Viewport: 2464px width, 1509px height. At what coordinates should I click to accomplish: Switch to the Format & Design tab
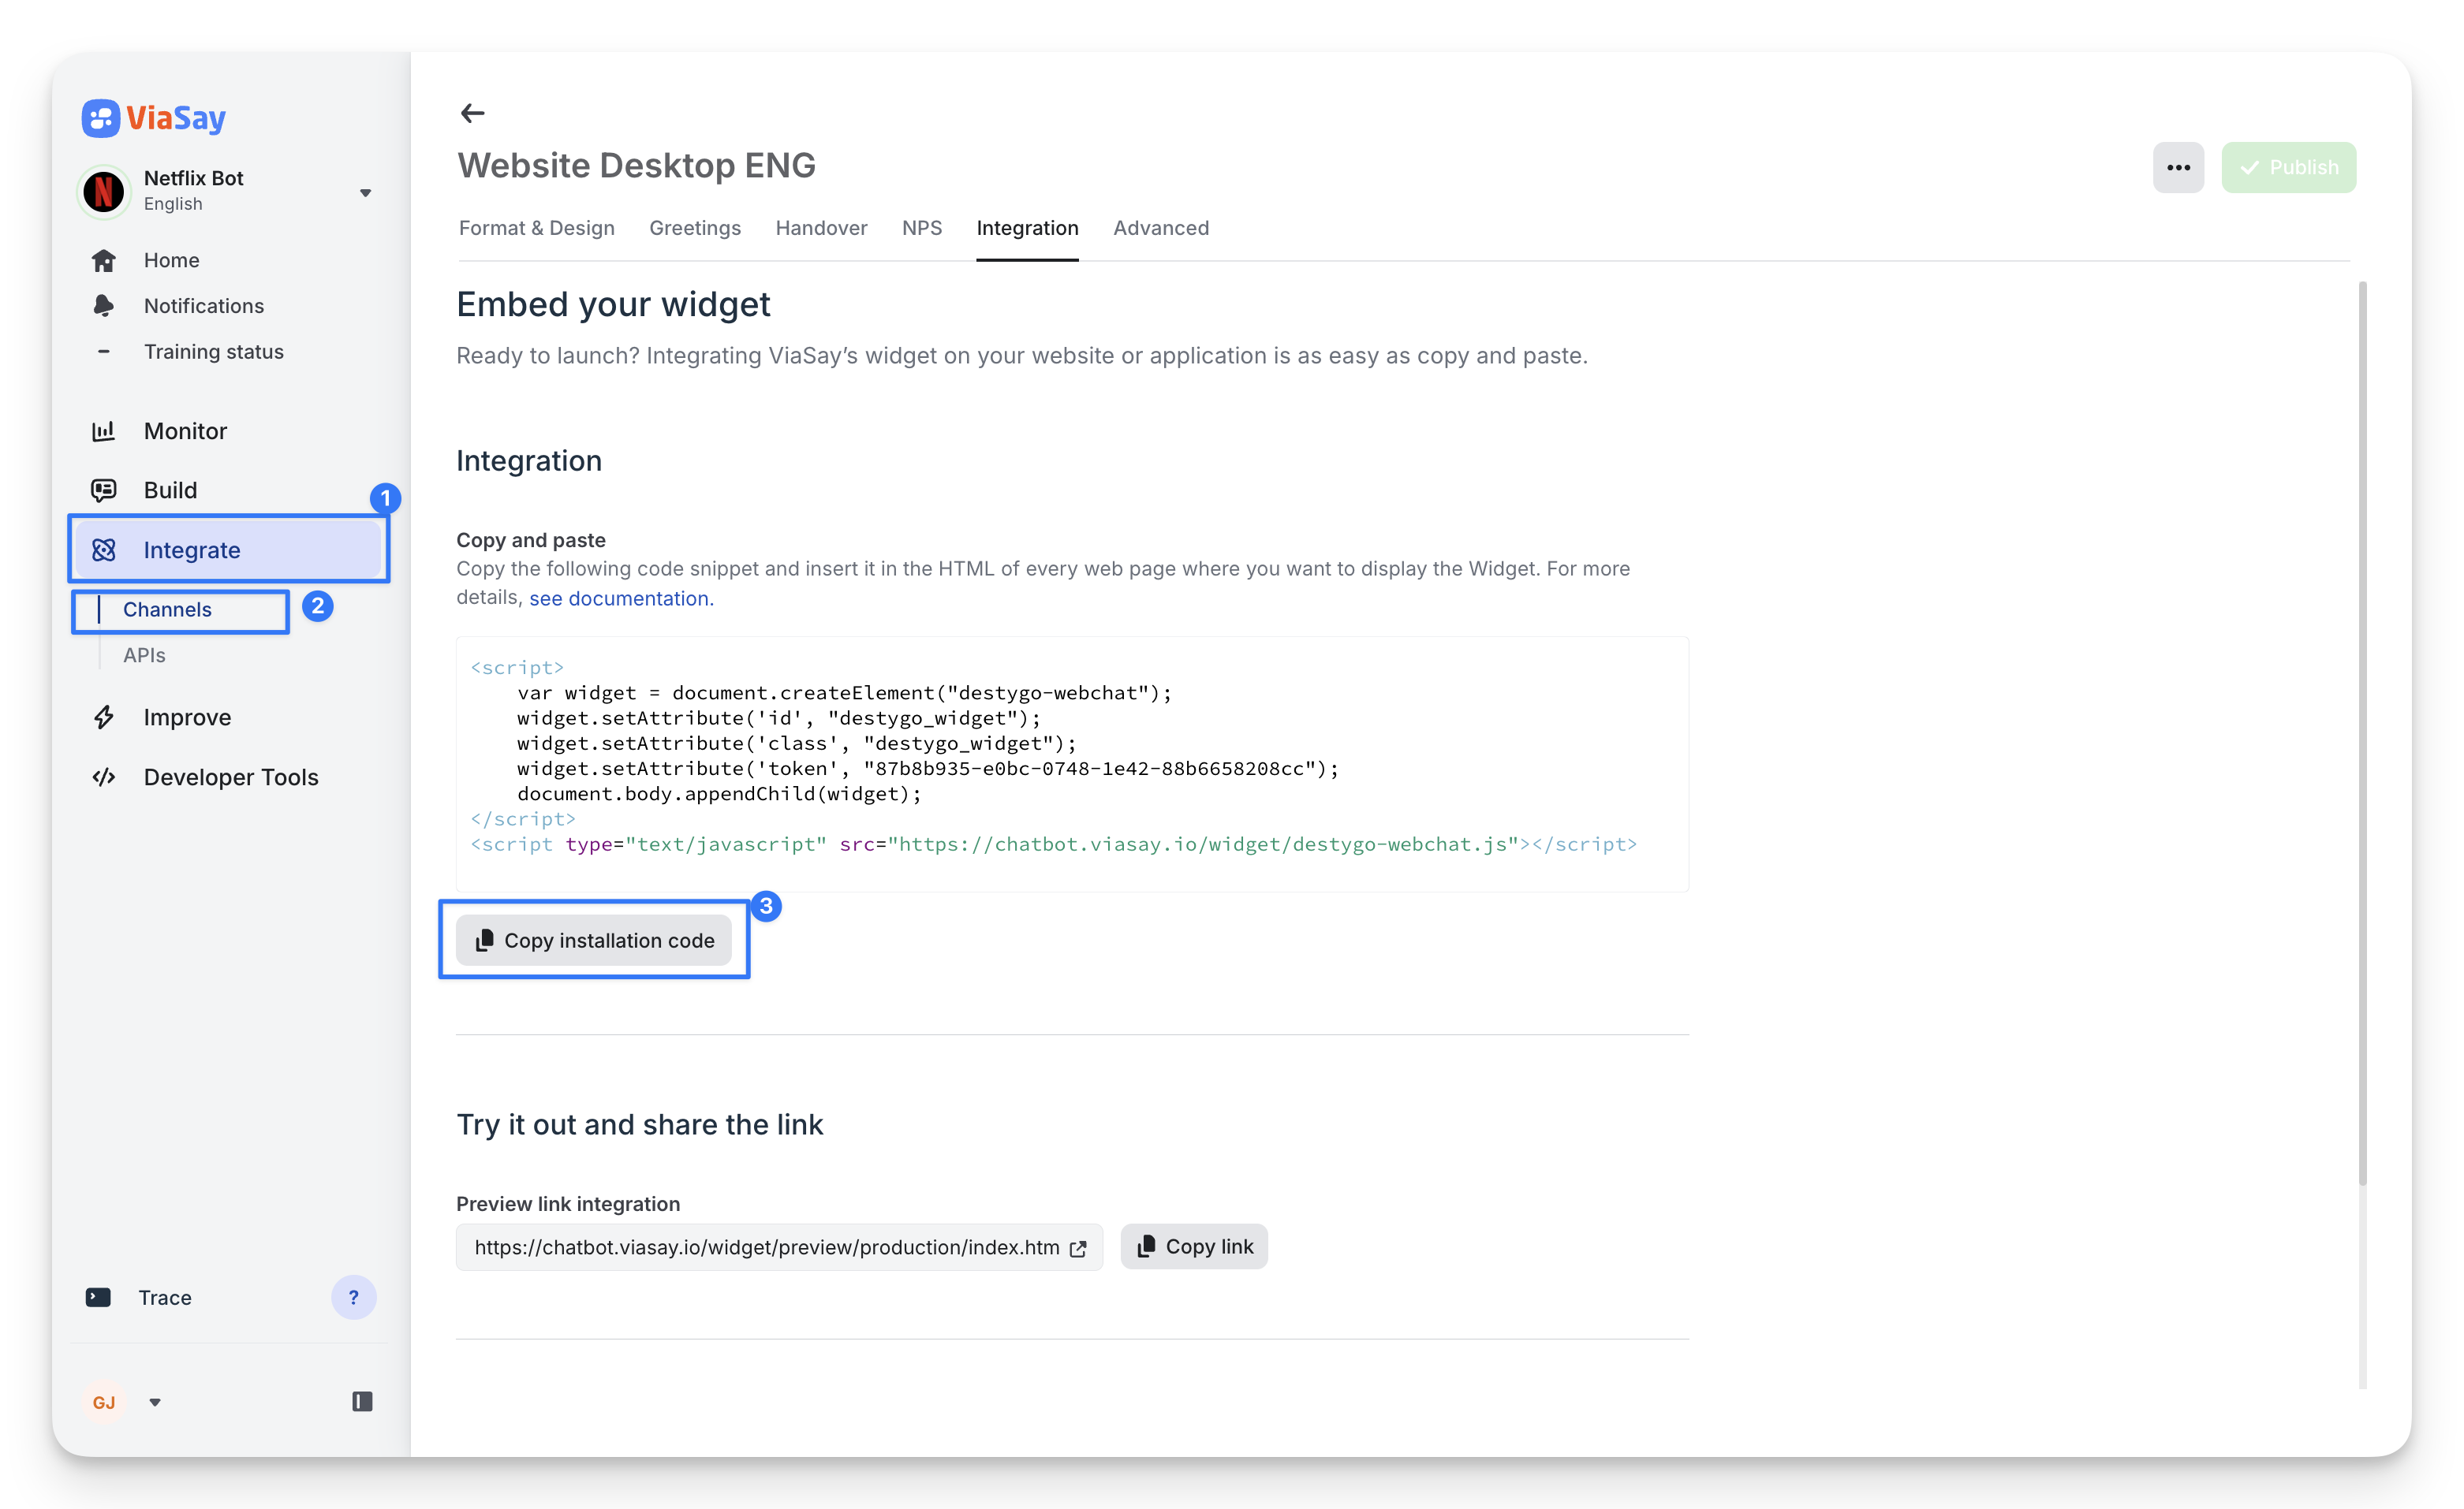(536, 228)
